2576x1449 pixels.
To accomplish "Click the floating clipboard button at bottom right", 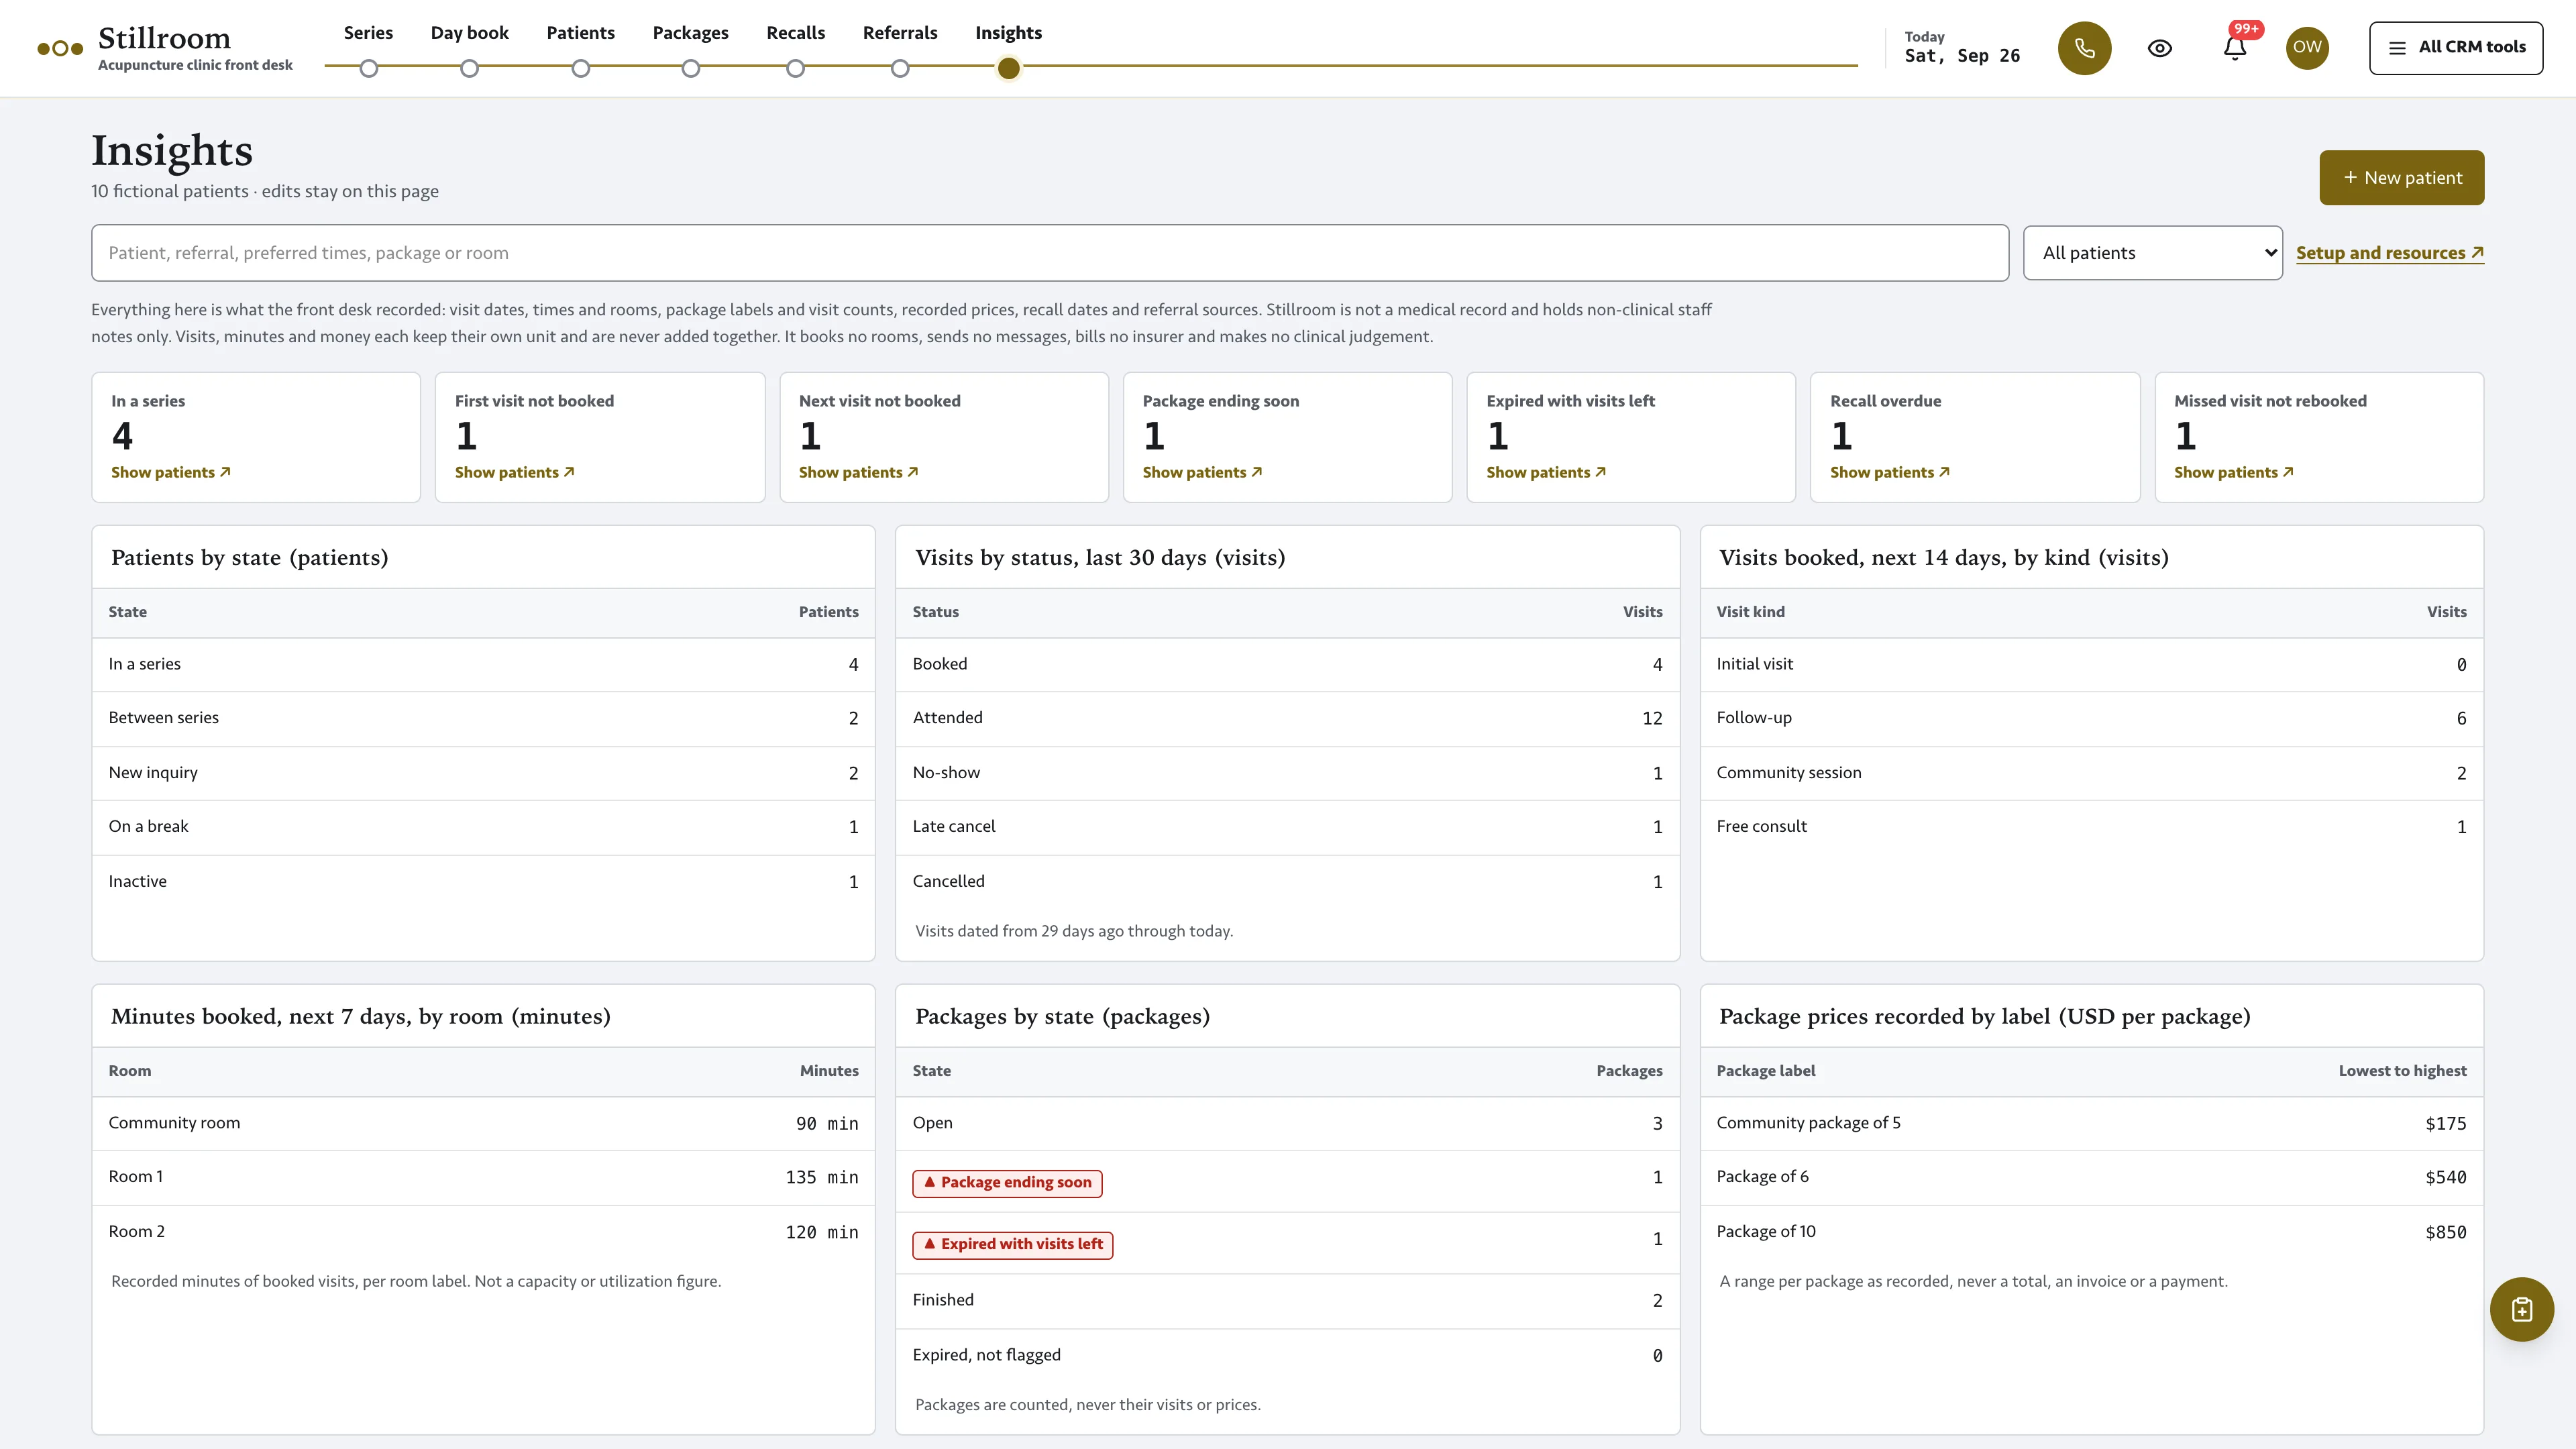I will [x=2522, y=1309].
